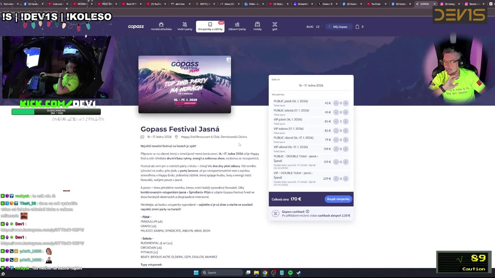
Task: Decrease VIP víkend ticket quantity
Action: click(x=336, y=149)
